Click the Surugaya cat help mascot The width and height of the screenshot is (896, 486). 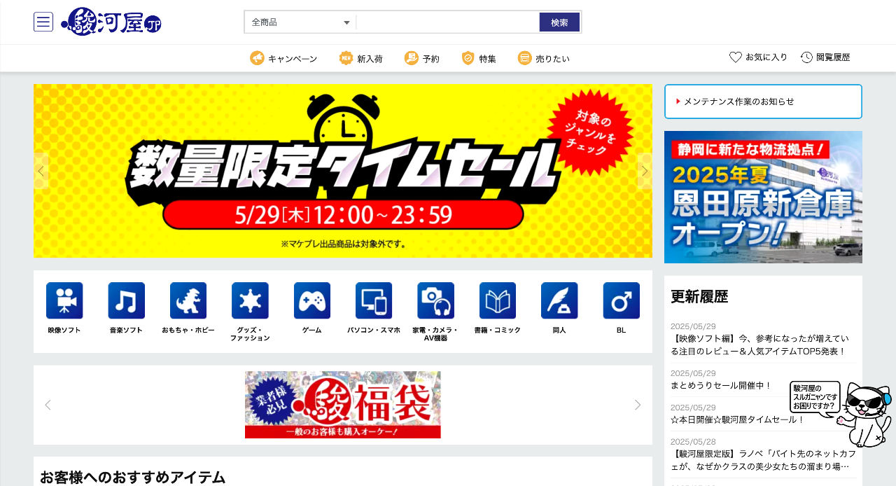[x=865, y=414]
